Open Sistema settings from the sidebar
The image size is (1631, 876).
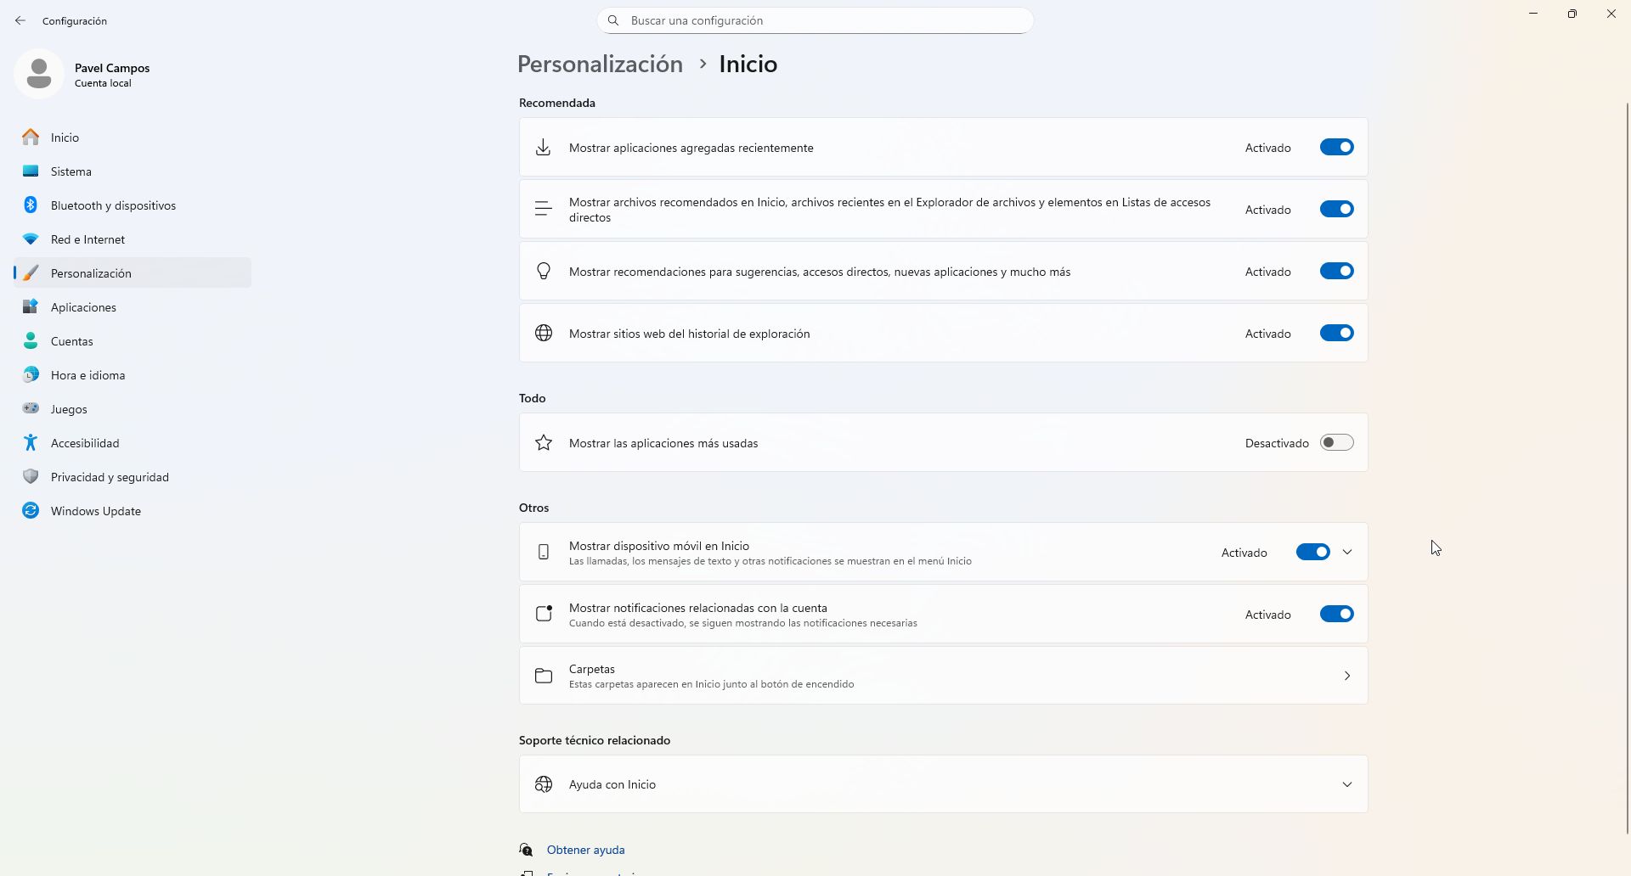pyautogui.click(x=133, y=171)
